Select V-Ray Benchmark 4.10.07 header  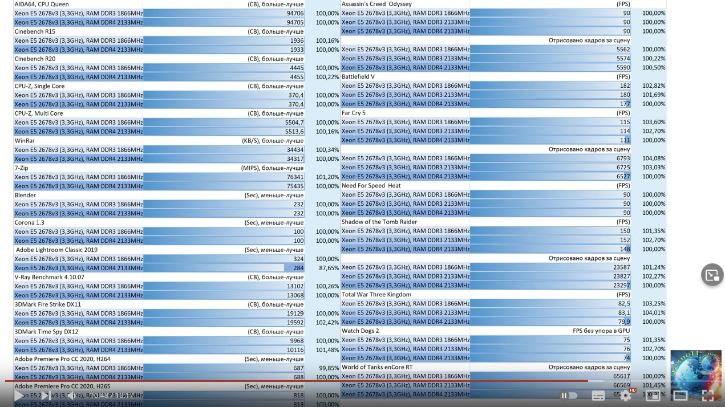[x=49, y=277]
